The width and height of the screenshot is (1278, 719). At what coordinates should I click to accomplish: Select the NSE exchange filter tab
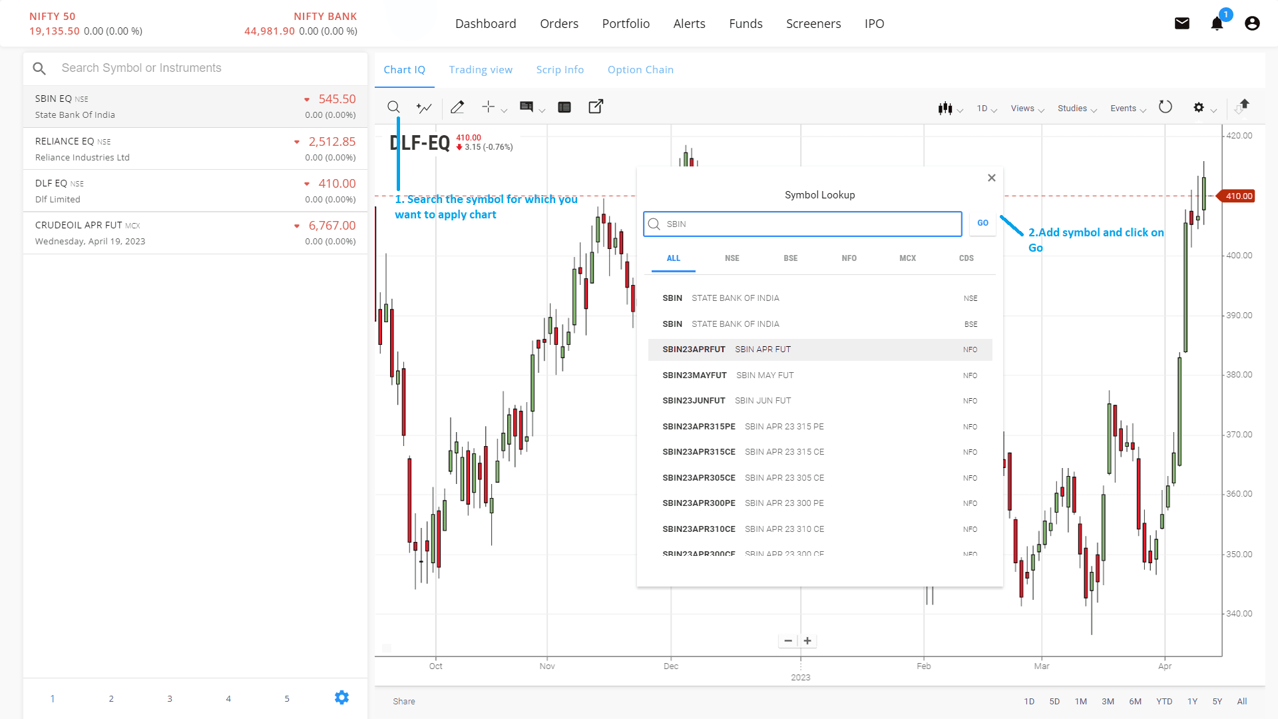(x=732, y=258)
